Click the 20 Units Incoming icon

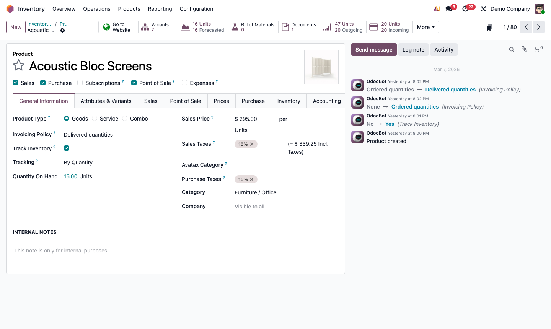373,27
